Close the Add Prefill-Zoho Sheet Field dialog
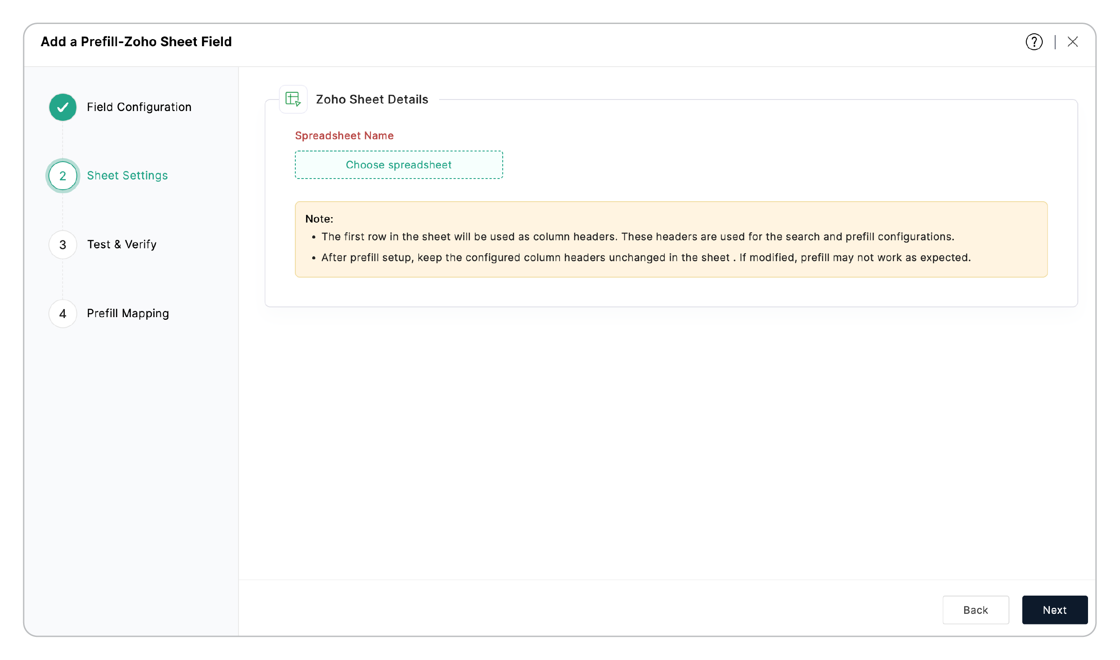The height and width of the screenshot is (660, 1120). click(1072, 42)
